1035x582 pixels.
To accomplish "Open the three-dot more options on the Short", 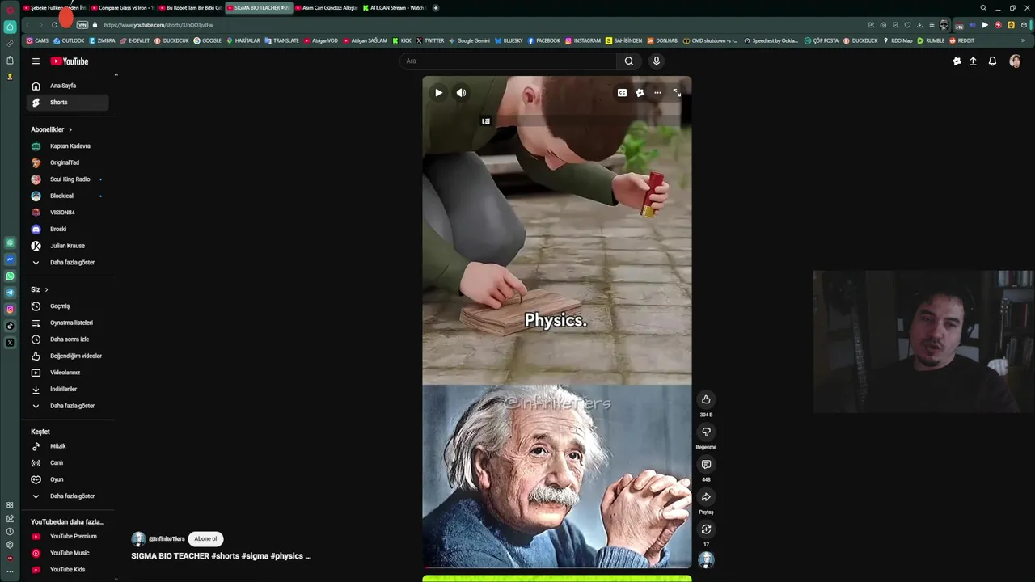I will tap(657, 93).
